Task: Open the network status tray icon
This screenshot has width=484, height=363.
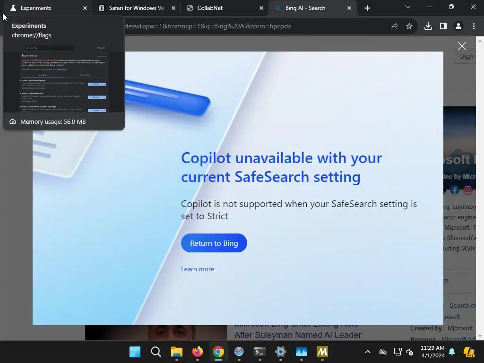Action: coord(398,352)
